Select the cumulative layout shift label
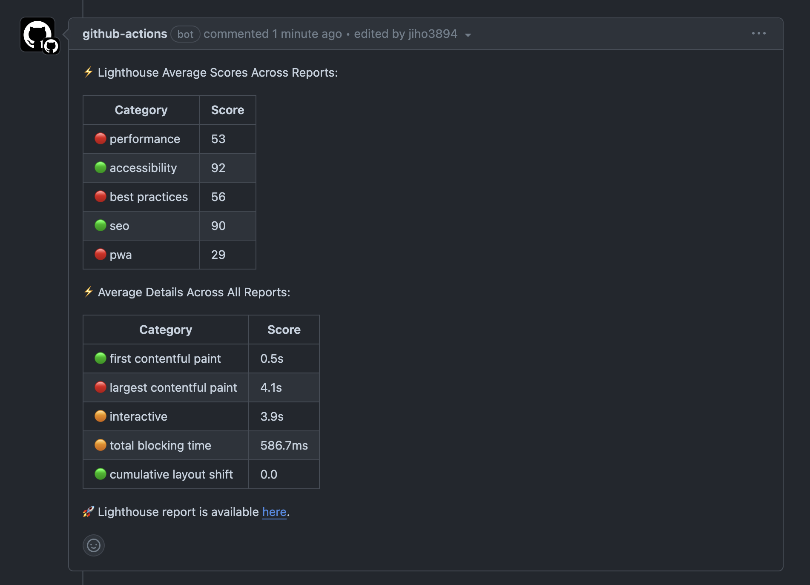Image resolution: width=810 pixels, height=585 pixels. [x=171, y=474]
